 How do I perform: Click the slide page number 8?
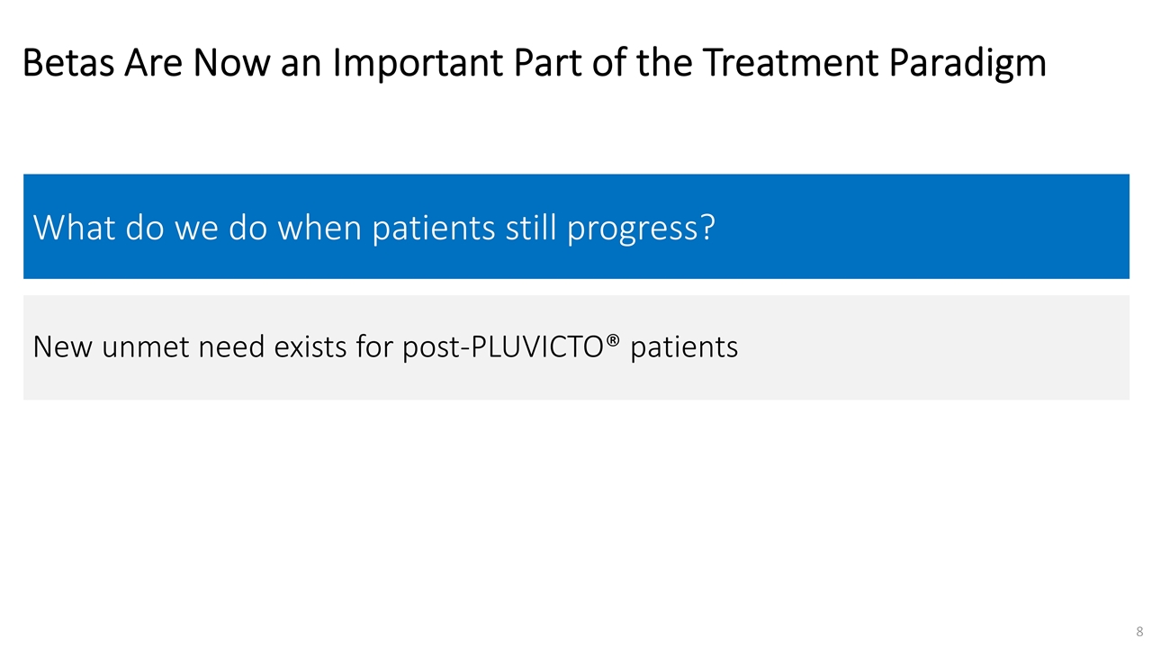coord(1138,631)
